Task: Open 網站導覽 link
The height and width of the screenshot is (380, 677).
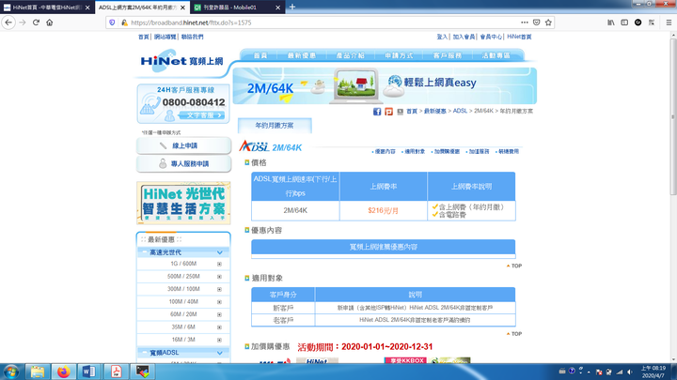Action: pyautogui.click(x=165, y=37)
